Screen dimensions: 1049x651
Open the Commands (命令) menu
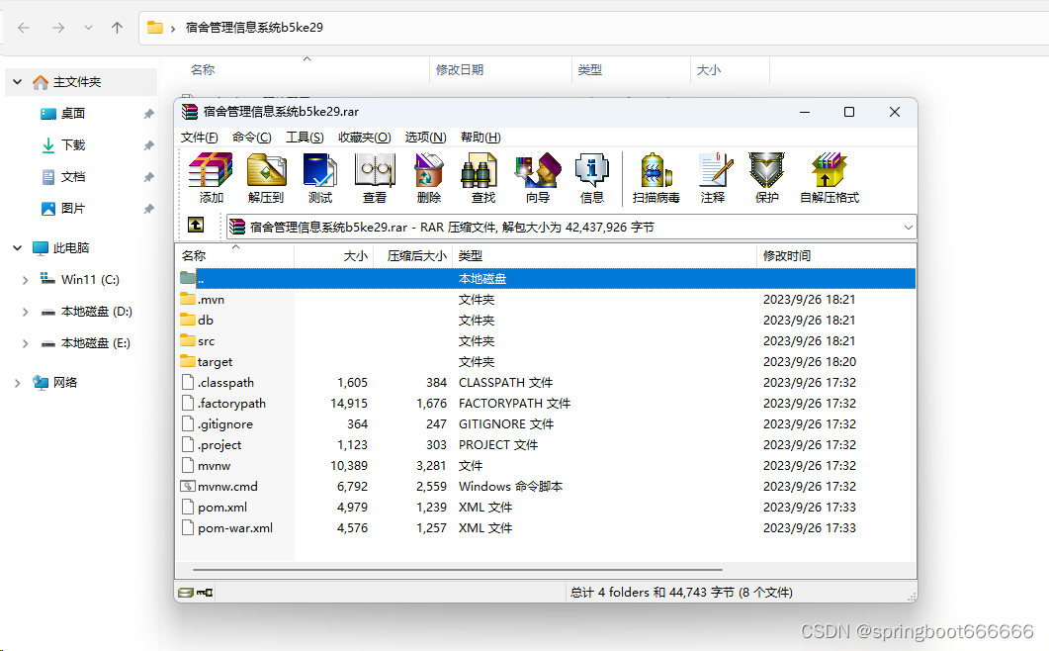pyautogui.click(x=251, y=138)
